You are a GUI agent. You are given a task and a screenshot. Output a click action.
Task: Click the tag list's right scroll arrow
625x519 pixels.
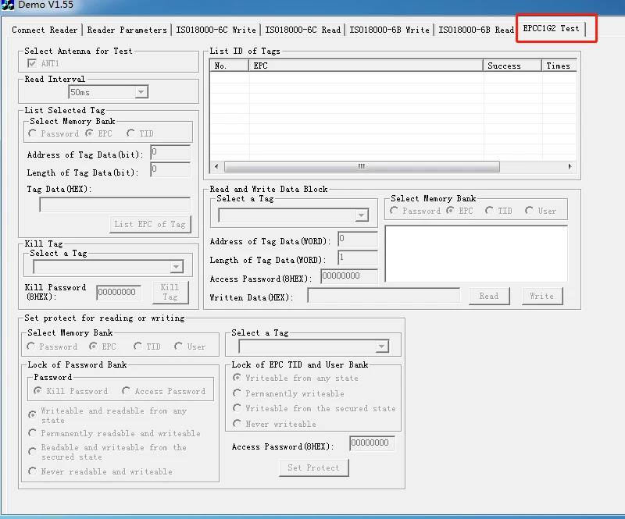(x=570, y=166)
